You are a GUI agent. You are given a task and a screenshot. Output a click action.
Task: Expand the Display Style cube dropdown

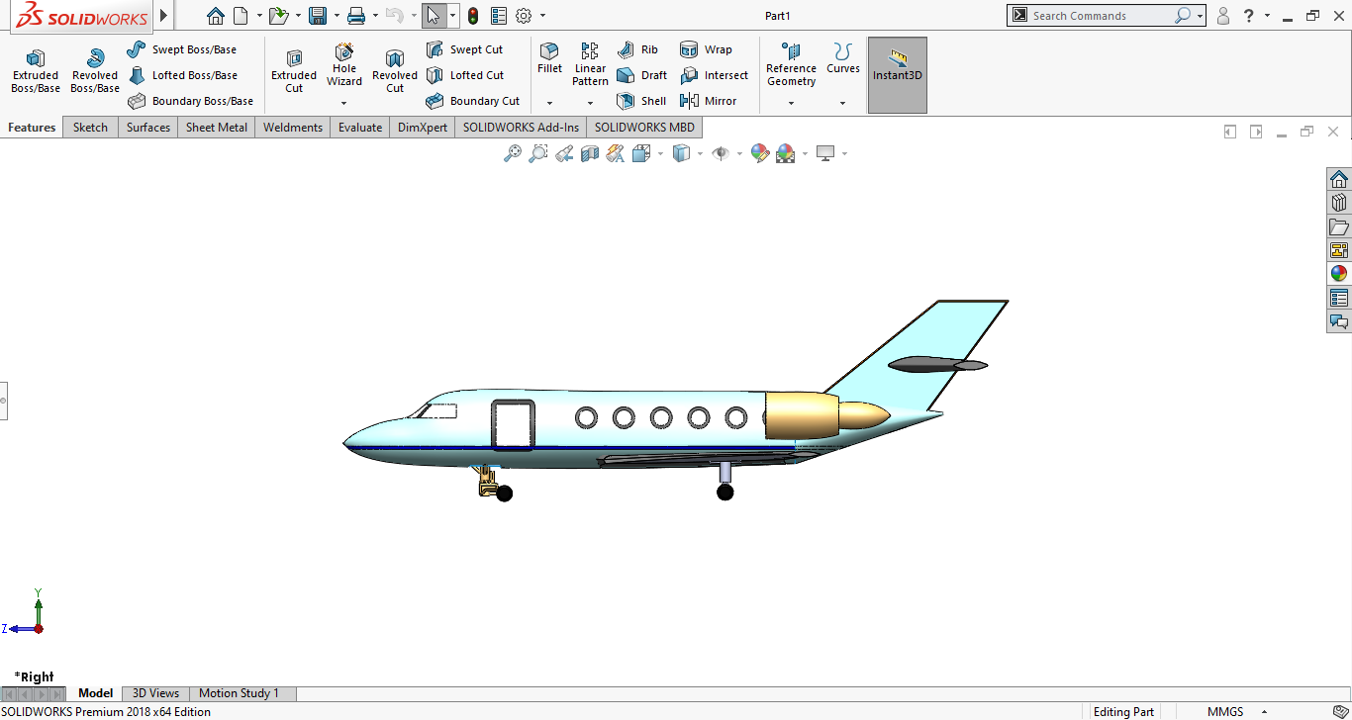point(700,153)
